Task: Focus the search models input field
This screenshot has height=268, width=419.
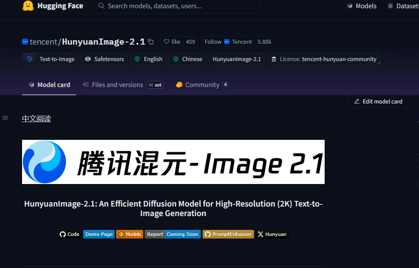Action: (x=177, y=6)
